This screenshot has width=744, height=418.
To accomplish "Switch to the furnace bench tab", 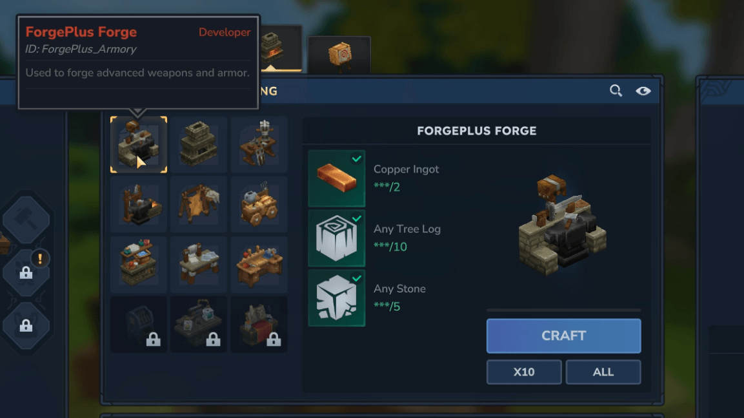I will click(x=281, y=48).
